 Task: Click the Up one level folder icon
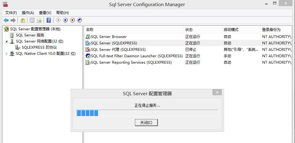click(23, 20)
